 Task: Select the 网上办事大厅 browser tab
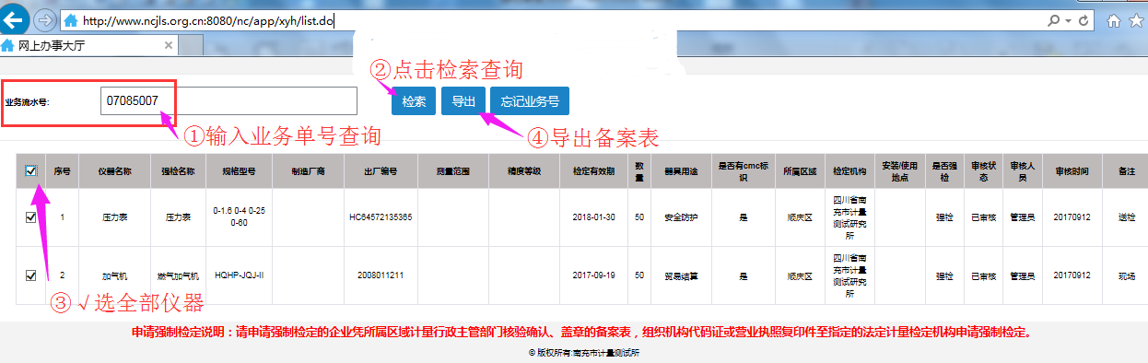pos(89,44)
